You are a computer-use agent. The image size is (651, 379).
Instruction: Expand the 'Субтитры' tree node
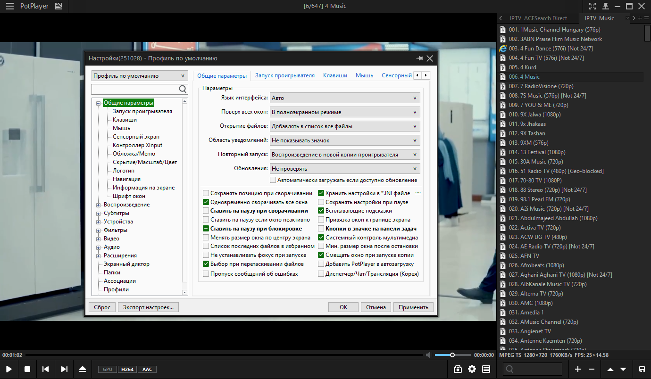(x=99, y=214)
